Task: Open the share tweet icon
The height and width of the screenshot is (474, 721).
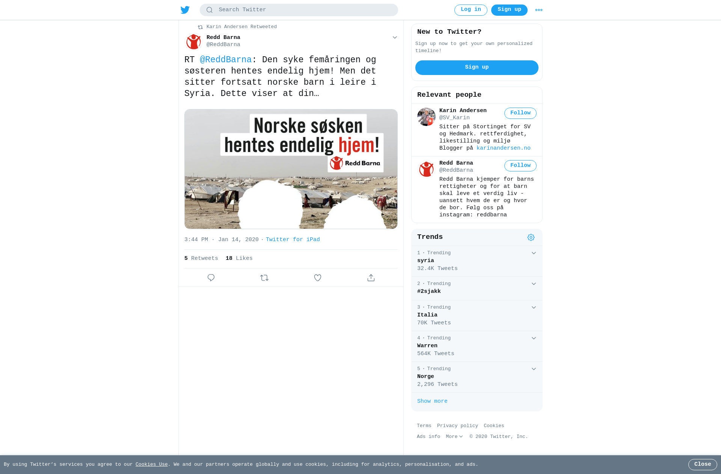Action: tap(371, 278)
